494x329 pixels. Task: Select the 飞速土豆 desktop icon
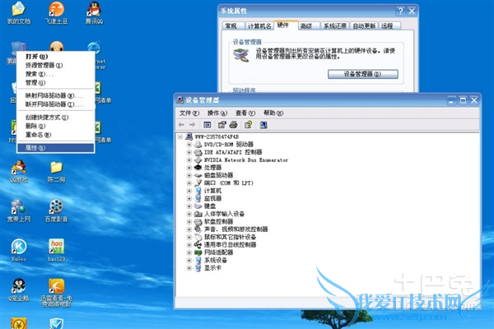pos(56,13)
